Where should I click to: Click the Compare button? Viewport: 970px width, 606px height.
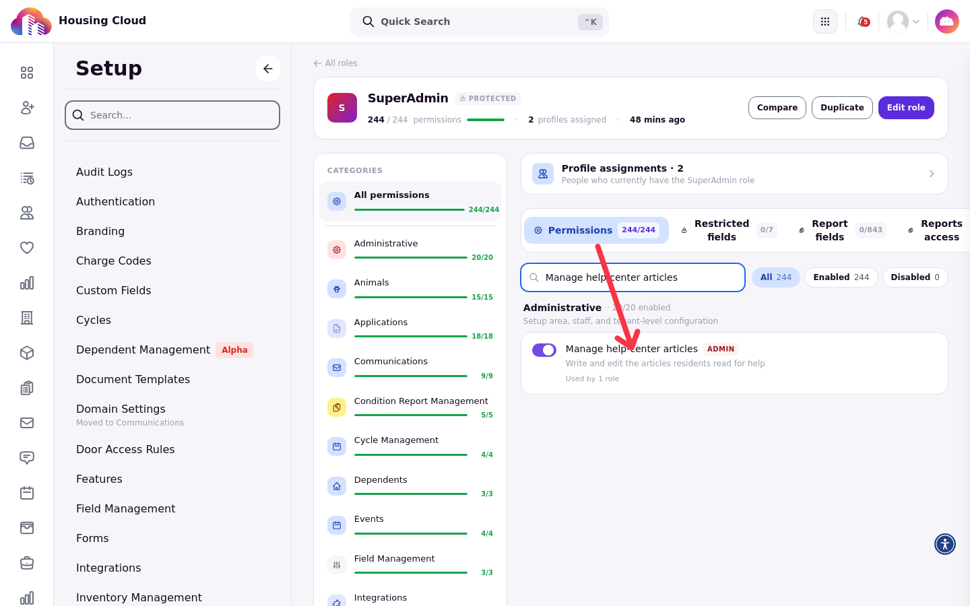777,108
